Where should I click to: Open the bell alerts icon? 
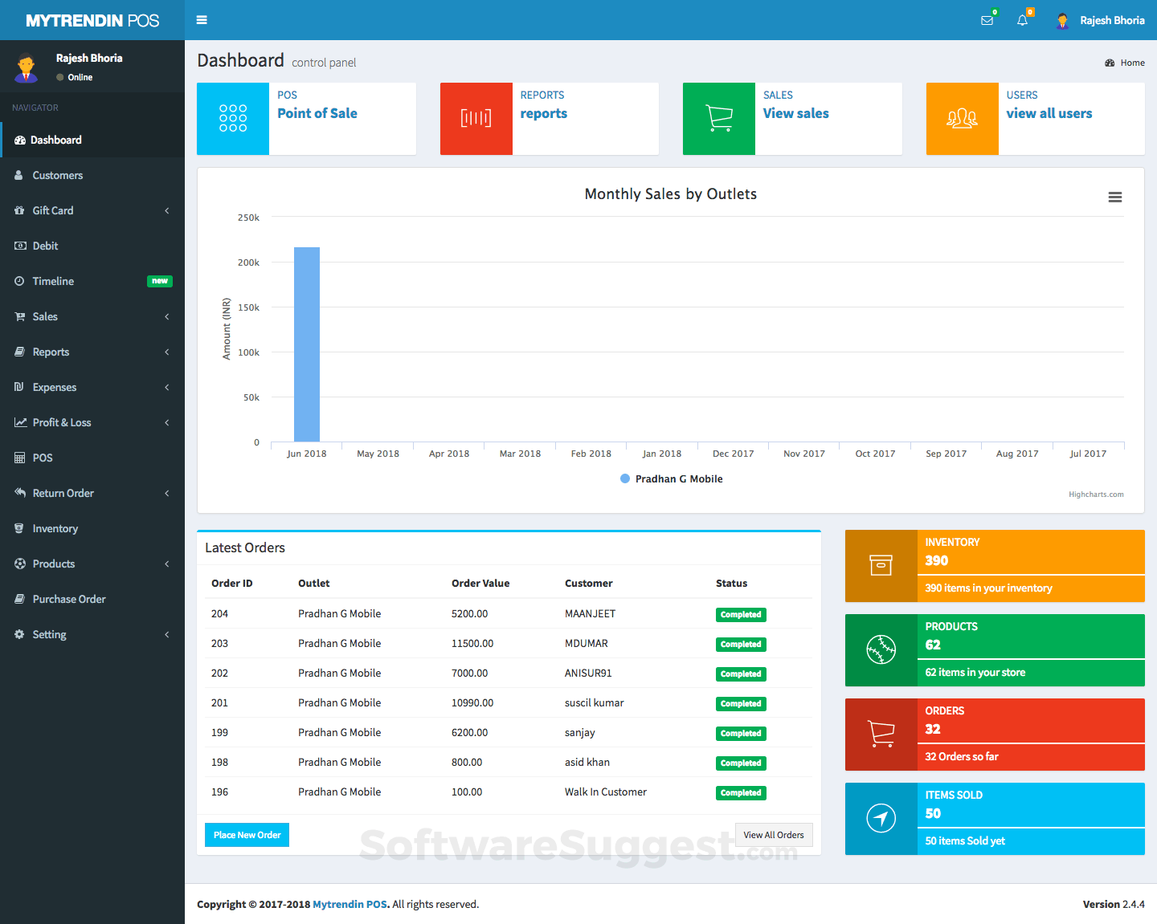click(x=1022, y=20)
